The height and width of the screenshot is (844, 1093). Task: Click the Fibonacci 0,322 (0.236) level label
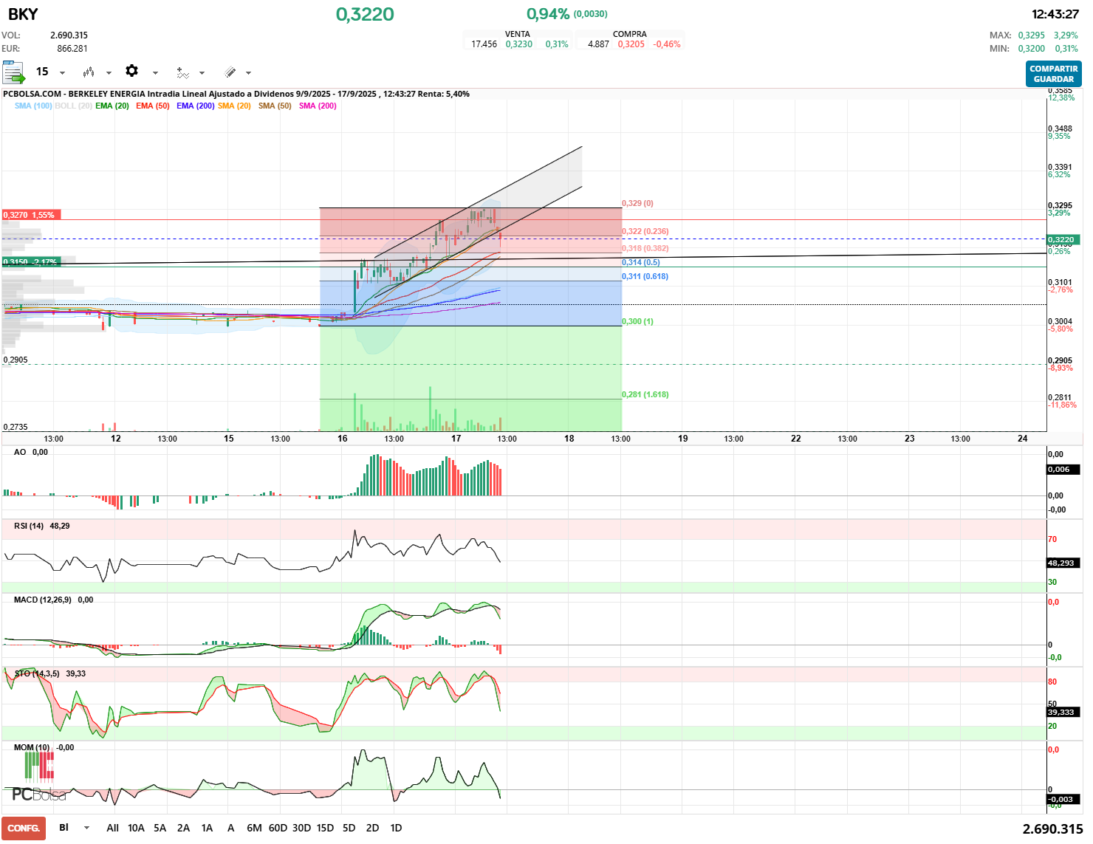[x=645, y=231]
